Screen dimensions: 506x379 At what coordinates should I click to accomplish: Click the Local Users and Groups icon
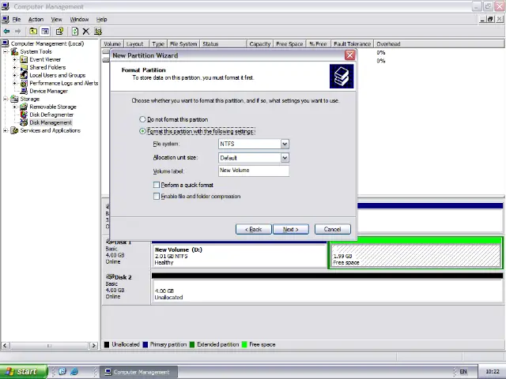(24, 75)
